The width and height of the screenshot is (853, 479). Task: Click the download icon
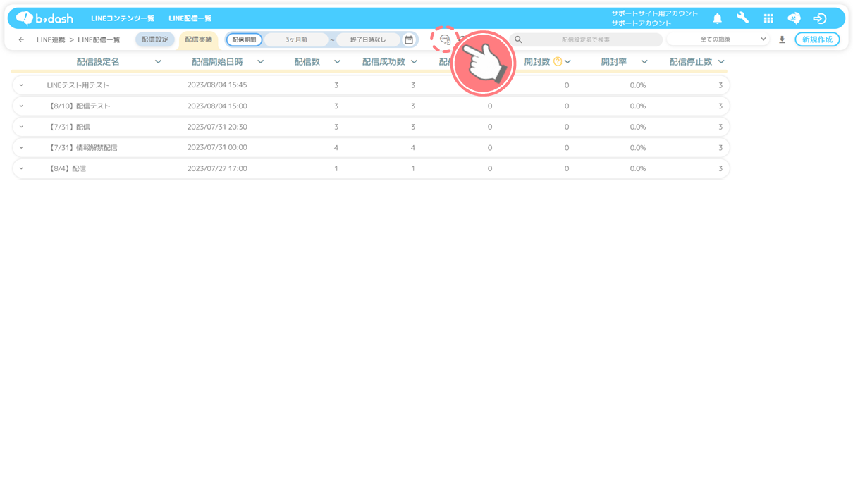(782, 40)
